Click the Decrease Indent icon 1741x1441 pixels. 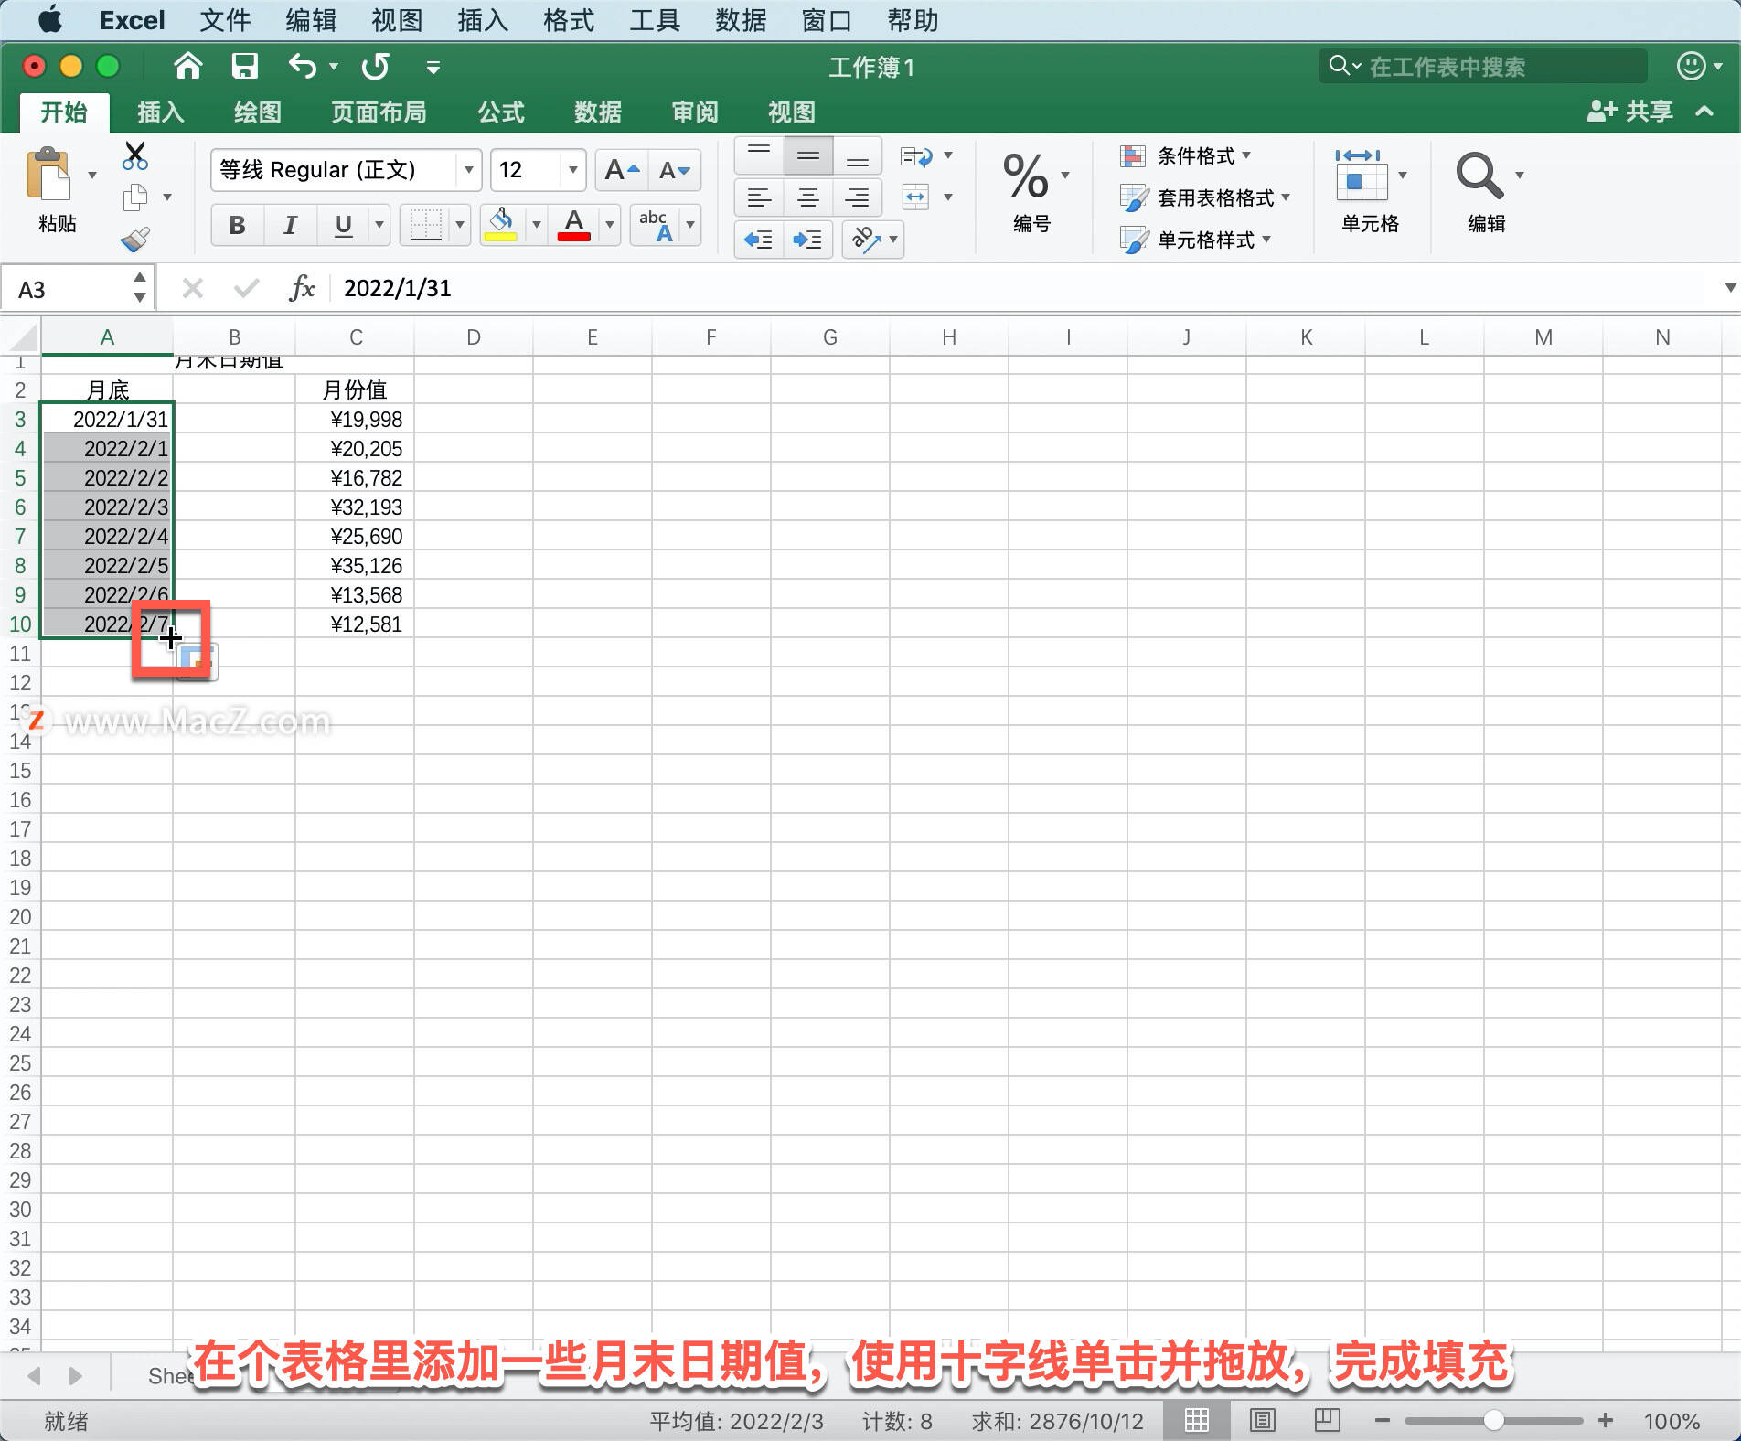tap(757, 240)
